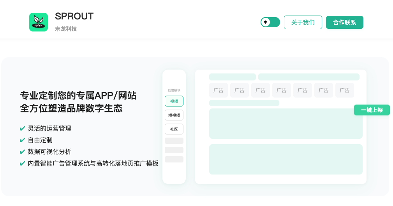
Task: Select the 社区 module button
Action: tap(174, 129)
